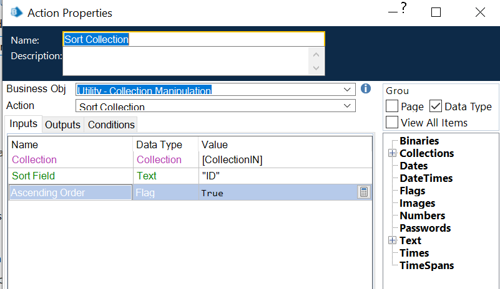Select the Inputs tab

pyautogui.click(x=24, y=124)
